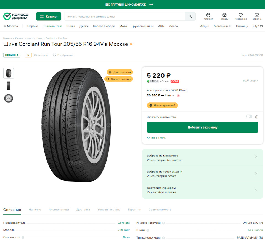Image resolution: width=265 pixels, height=243 pixels.
Task: Select the tread-view tire thumbnail
Action: pos(9,86)
